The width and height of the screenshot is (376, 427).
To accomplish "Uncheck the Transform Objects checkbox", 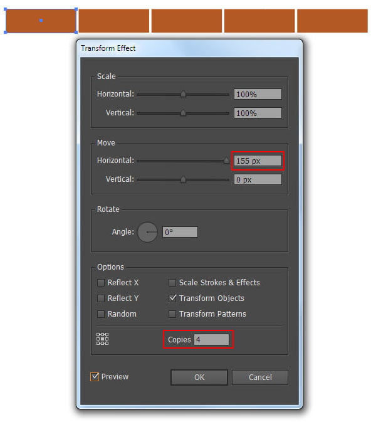I will pyautogui.click(x=172, y=298).
